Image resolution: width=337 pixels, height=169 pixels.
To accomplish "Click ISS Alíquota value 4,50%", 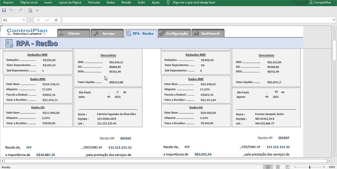I will (204, 118).
